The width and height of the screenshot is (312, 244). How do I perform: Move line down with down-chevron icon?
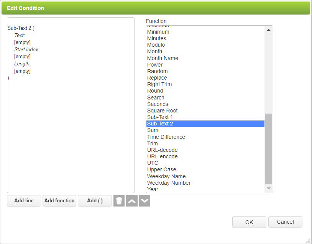(x=145, y=201)
